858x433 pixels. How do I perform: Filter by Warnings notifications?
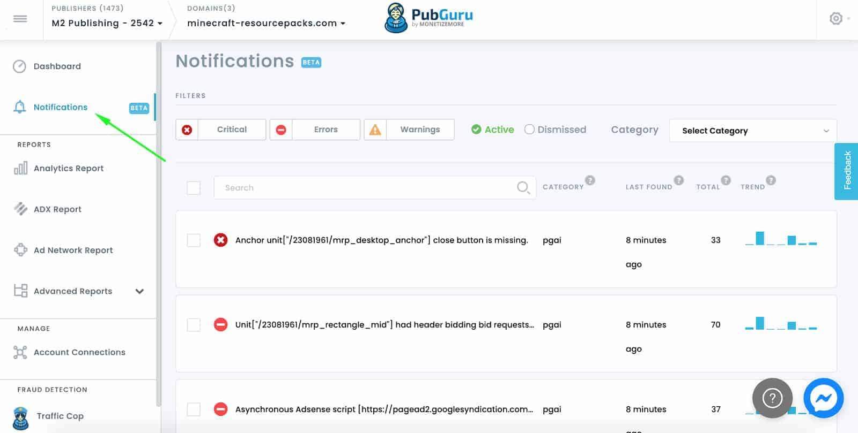pyautogui.click(x=409, y=130)
